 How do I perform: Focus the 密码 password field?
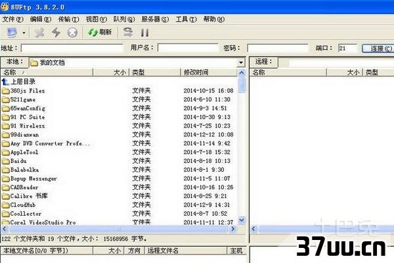pyautogui.click(x=278, y=48)
